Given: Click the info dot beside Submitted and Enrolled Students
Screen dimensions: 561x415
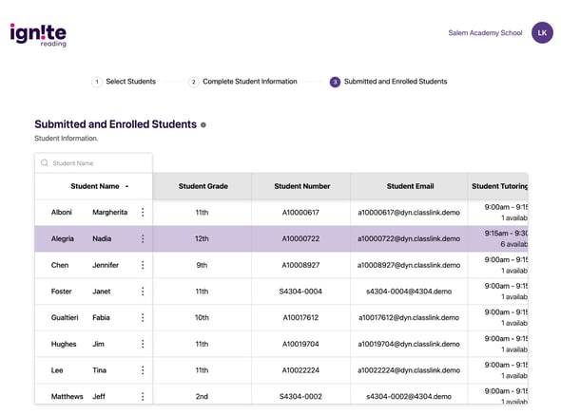Looking at the screenshot, I should tap(203, 124).
